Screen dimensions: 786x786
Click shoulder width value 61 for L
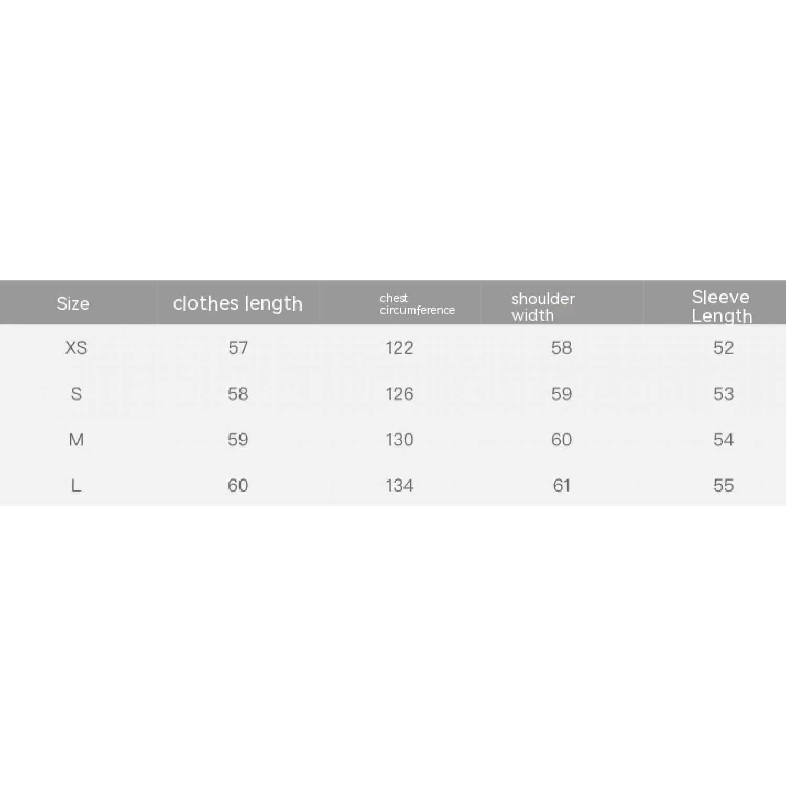(561, 485)
